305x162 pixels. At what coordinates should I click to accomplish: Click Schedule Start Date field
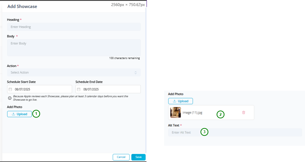click(40, 89)
